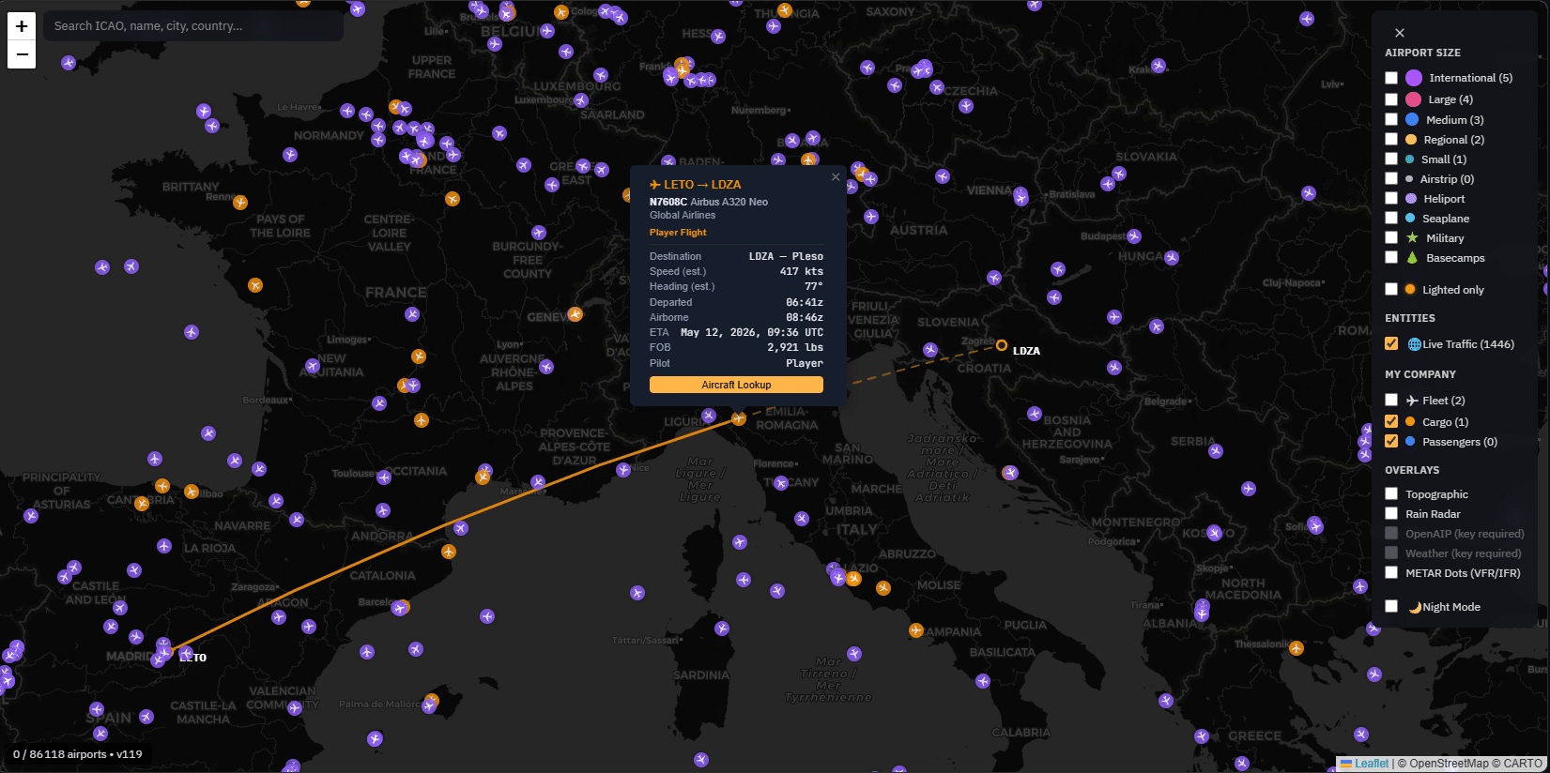
Task: Select purple aircraft near Budapest label
Action: click(x=1134, y=236)
